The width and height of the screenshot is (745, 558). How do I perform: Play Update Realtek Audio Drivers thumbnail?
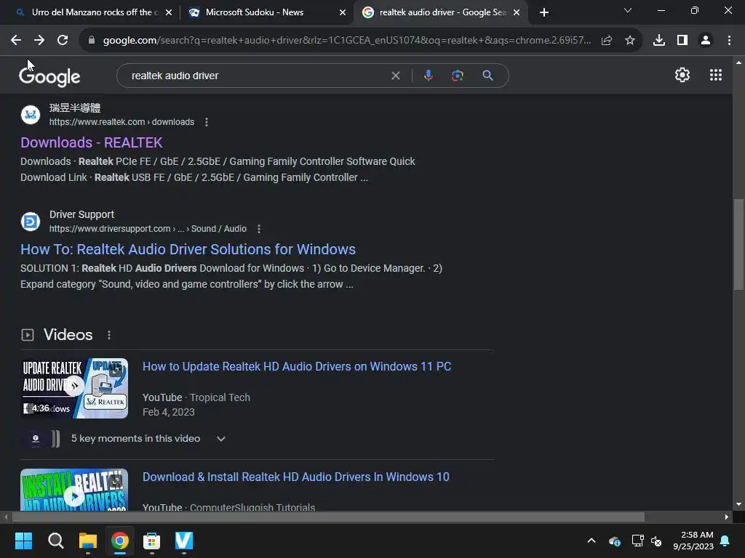74,388
